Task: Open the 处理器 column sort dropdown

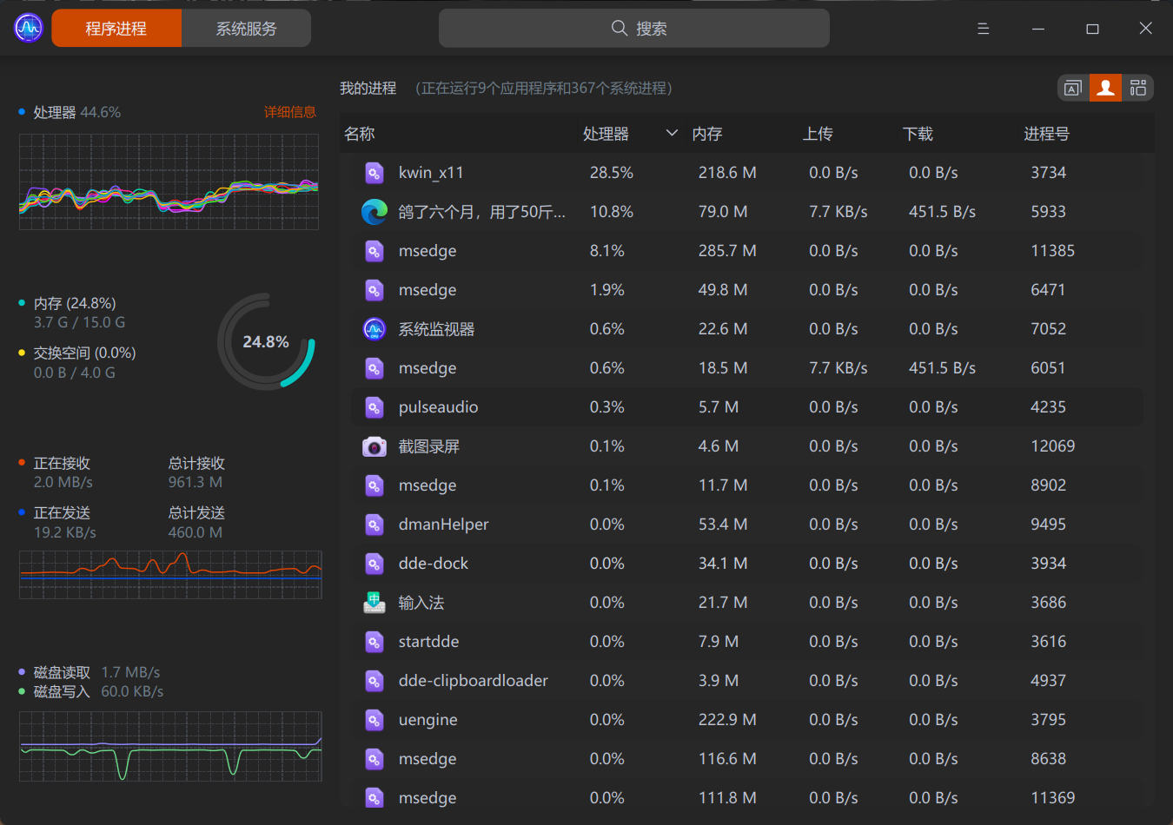Action: click(671, 133)
